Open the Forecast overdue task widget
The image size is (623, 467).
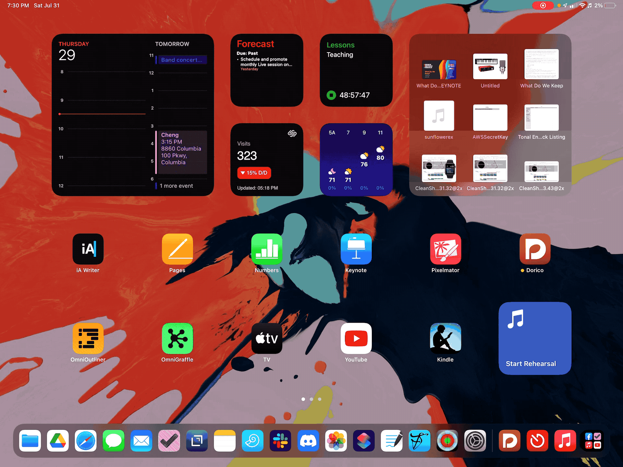point(267,70)
